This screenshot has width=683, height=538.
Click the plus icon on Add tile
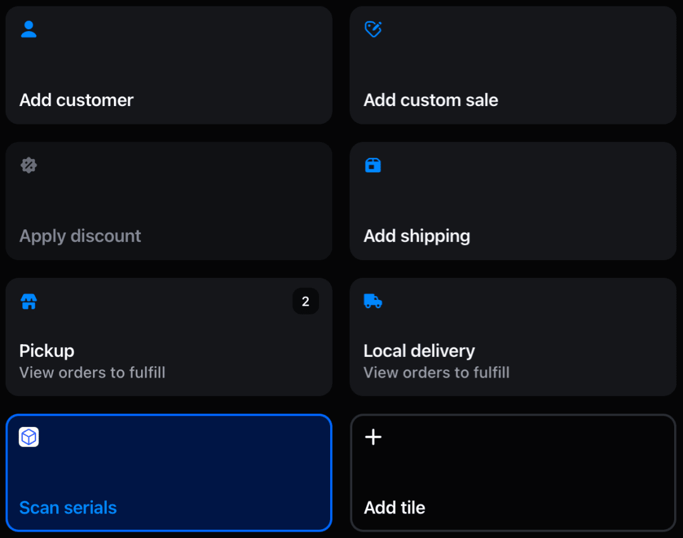point(373,437)
